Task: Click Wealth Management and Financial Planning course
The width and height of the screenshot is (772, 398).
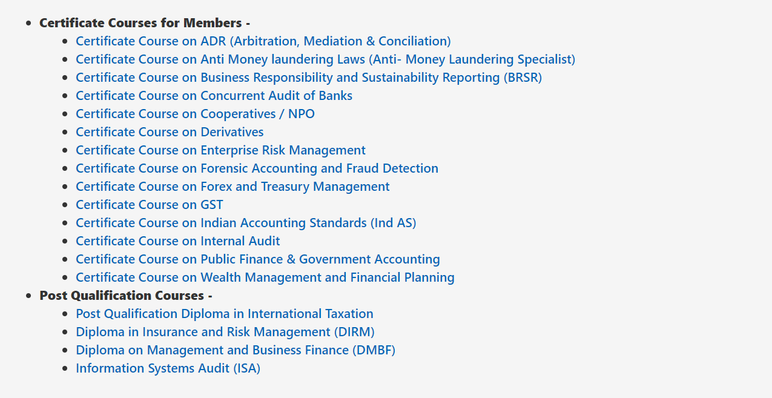Action: pyautogui.click(x=265, y=277)
